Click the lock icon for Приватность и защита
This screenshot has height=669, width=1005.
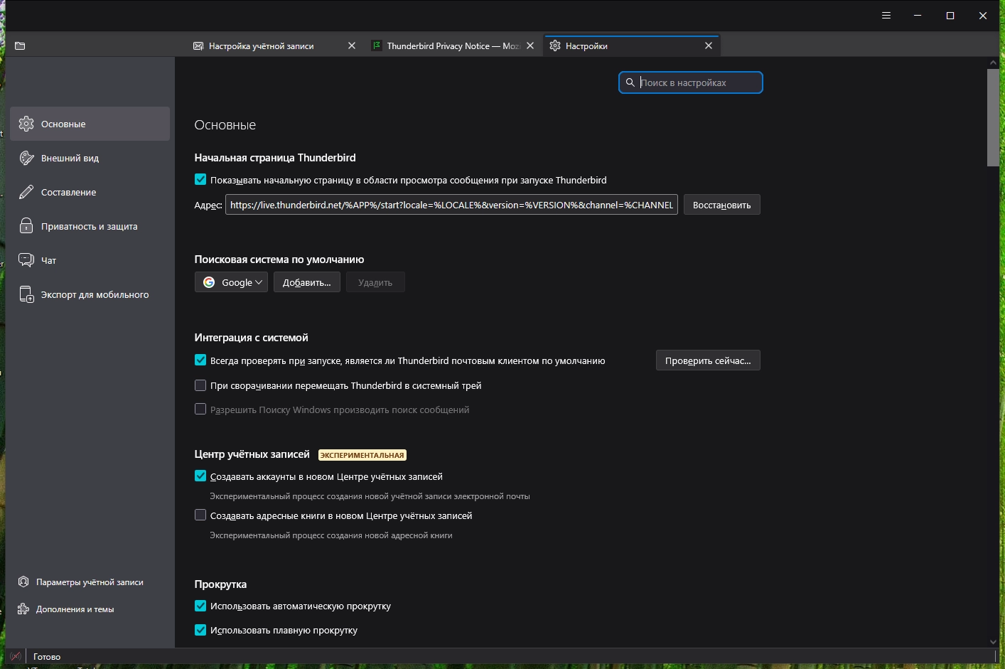click(26, 226)
